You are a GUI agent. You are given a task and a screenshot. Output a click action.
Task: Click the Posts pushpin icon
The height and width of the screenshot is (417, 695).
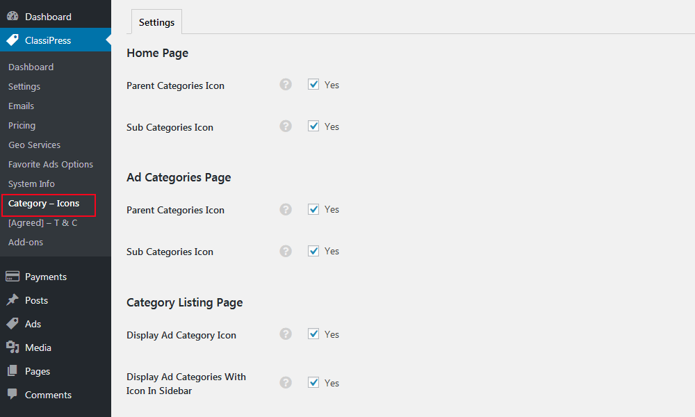12,300
